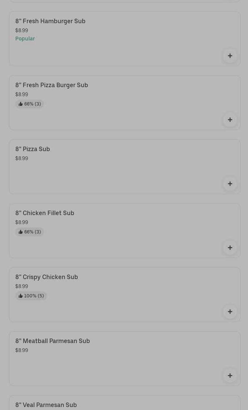Click $8.99 price of 8" Pizza Sub
The image size is (248, 410).
22,159
